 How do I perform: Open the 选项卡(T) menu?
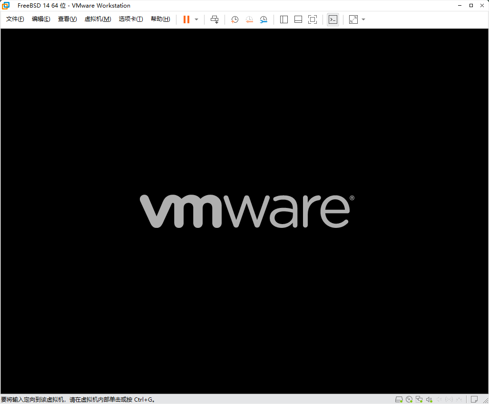click(x=131, y=19)
